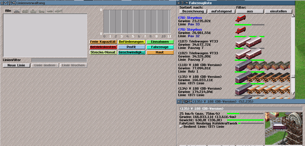The image size is (305, 146).
Task: Click the Linienfilter text field
Action: 59,60
